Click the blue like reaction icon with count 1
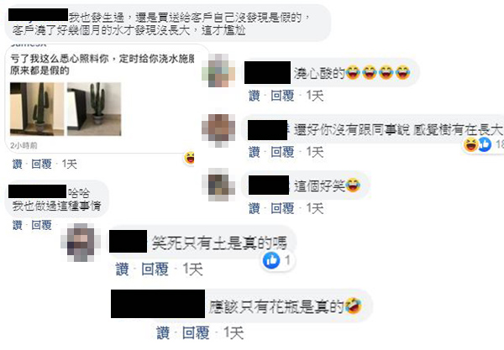 [271, 260]
